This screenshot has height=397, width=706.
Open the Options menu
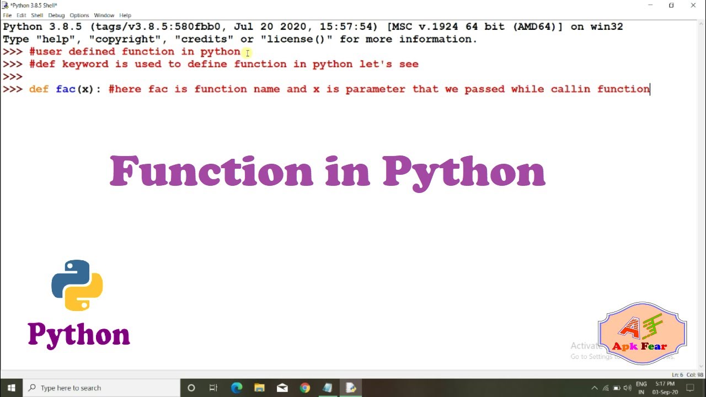pos(79,15)
